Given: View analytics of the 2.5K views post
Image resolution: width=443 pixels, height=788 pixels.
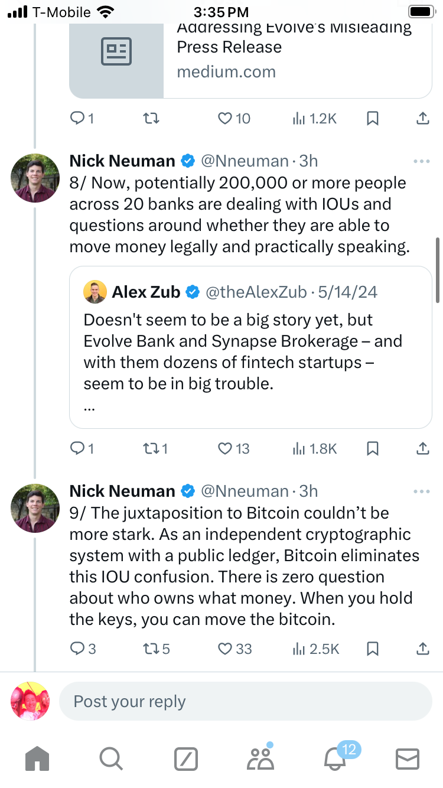Looking at the screenshot, I should (x=316, y=649).
